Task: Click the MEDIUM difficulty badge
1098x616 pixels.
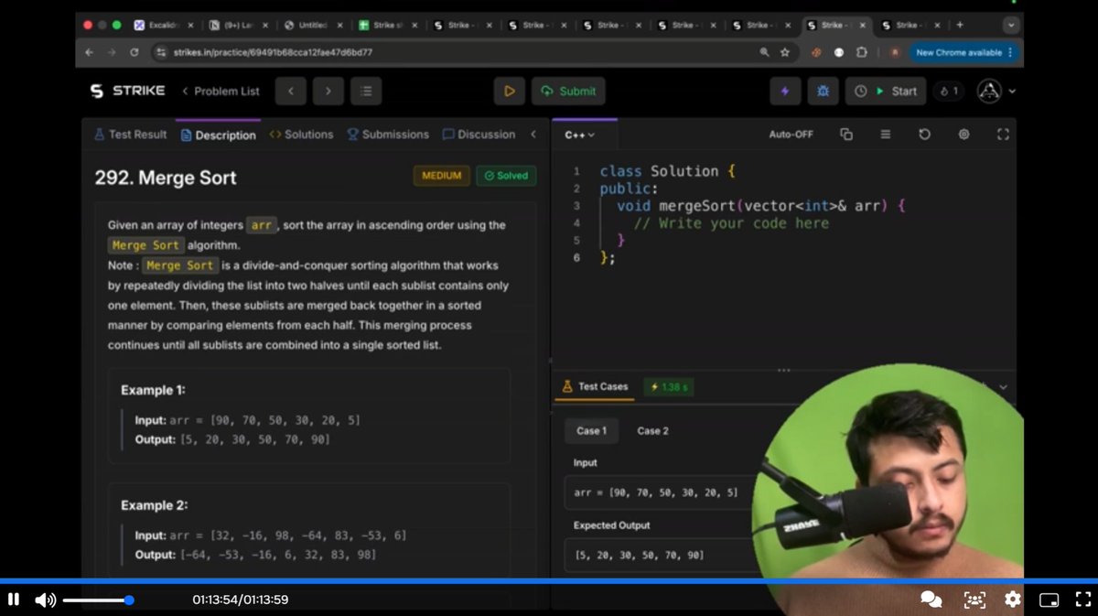Action: 442,176
